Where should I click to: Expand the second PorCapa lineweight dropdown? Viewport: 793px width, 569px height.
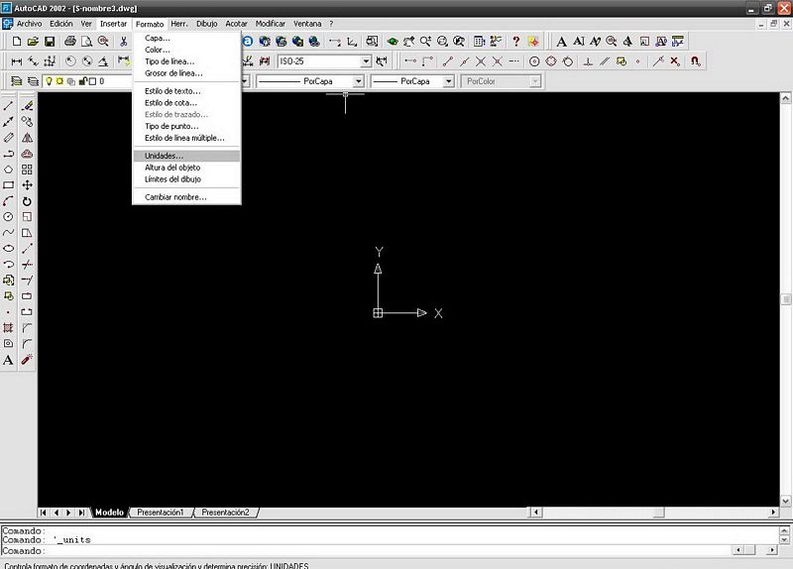pos(449,81)
